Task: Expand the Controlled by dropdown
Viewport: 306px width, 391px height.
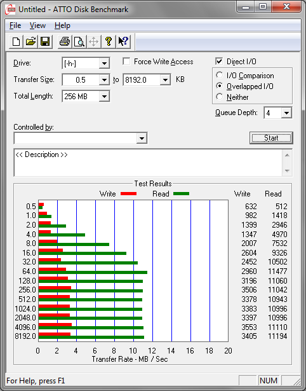Action: (x=142, y=138)
